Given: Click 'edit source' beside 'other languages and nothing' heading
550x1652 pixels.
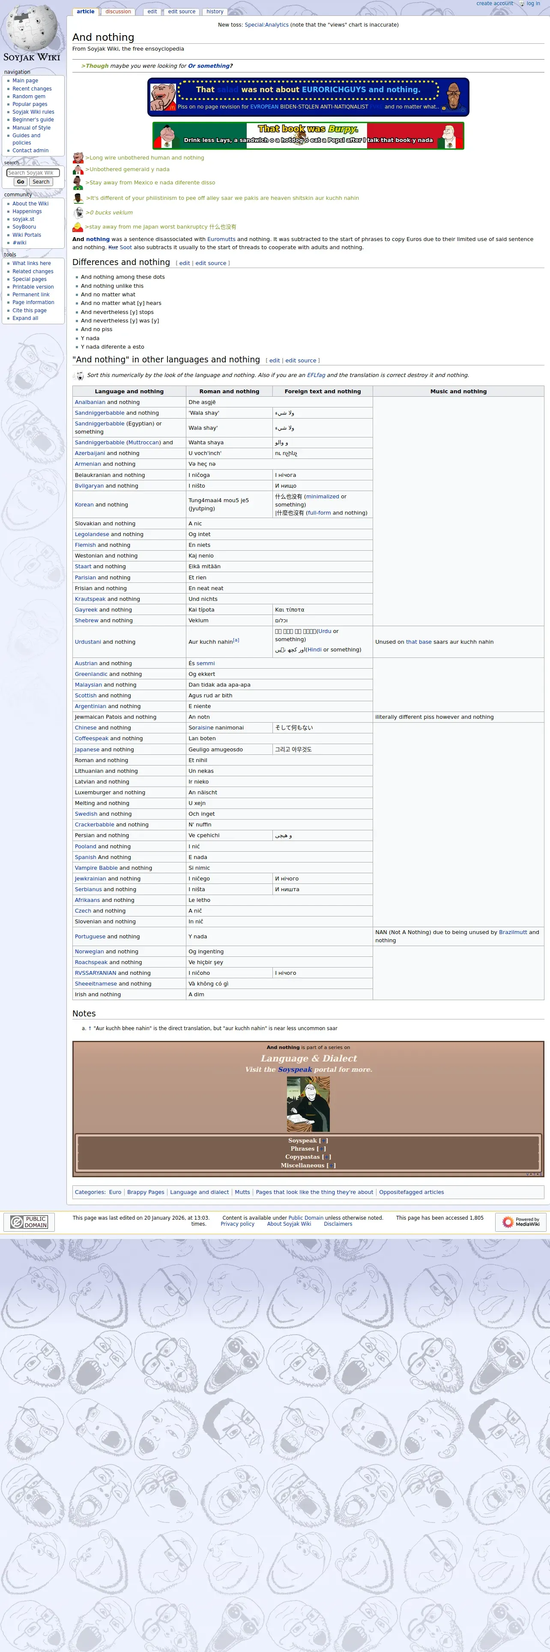Looking at the screenshot, I should tap(300, 360).
